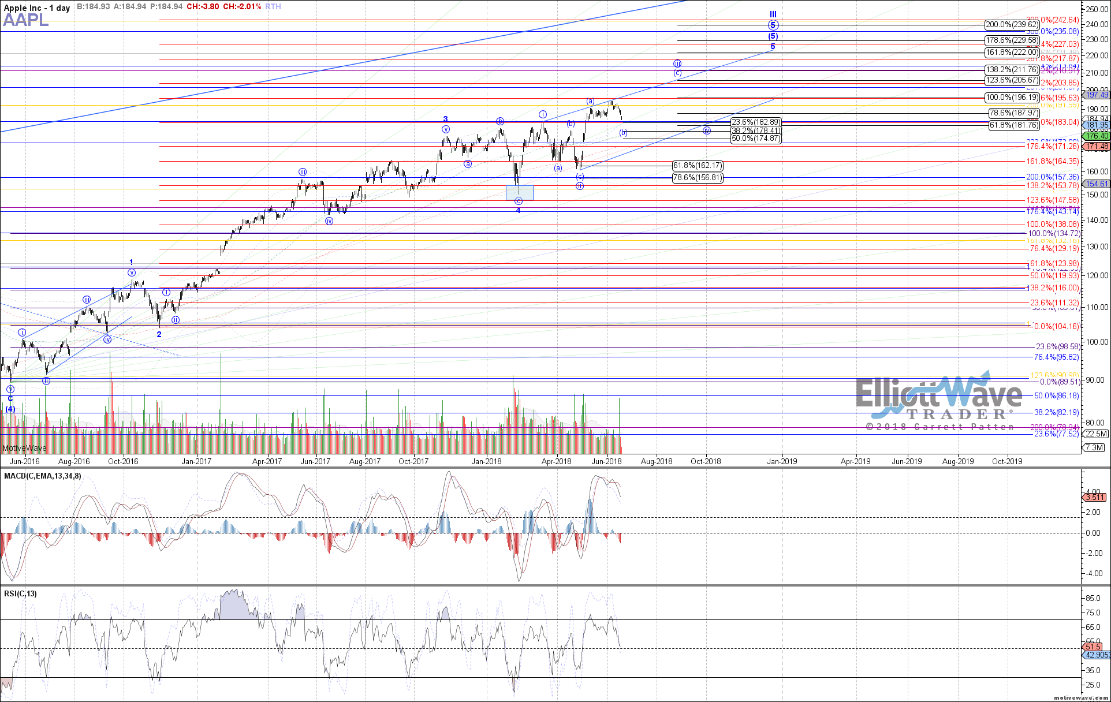
Task: Select the "38.2%(178.41)" retracement label
Action: point(756,131)
